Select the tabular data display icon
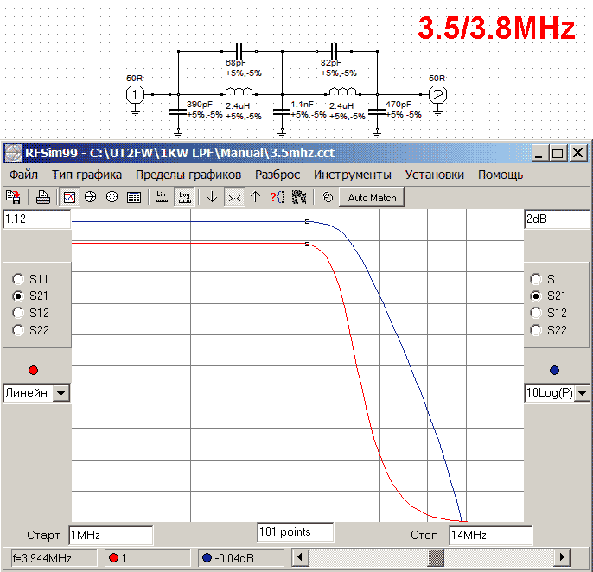The image size is (593, 572). point(134,197)
